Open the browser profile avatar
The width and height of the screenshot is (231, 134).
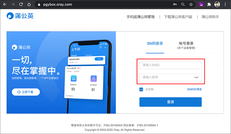[217, 4]
